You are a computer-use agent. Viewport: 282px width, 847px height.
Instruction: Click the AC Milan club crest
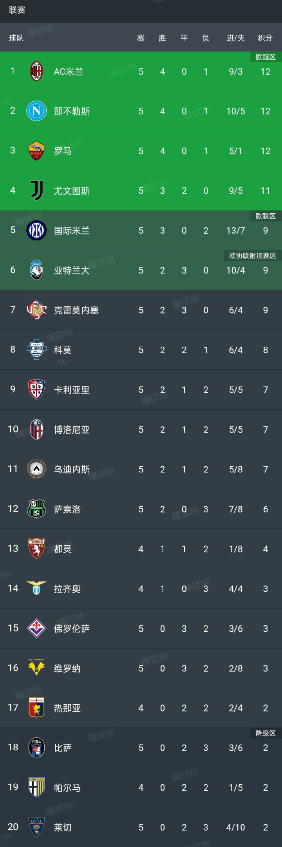coord(36,71)
